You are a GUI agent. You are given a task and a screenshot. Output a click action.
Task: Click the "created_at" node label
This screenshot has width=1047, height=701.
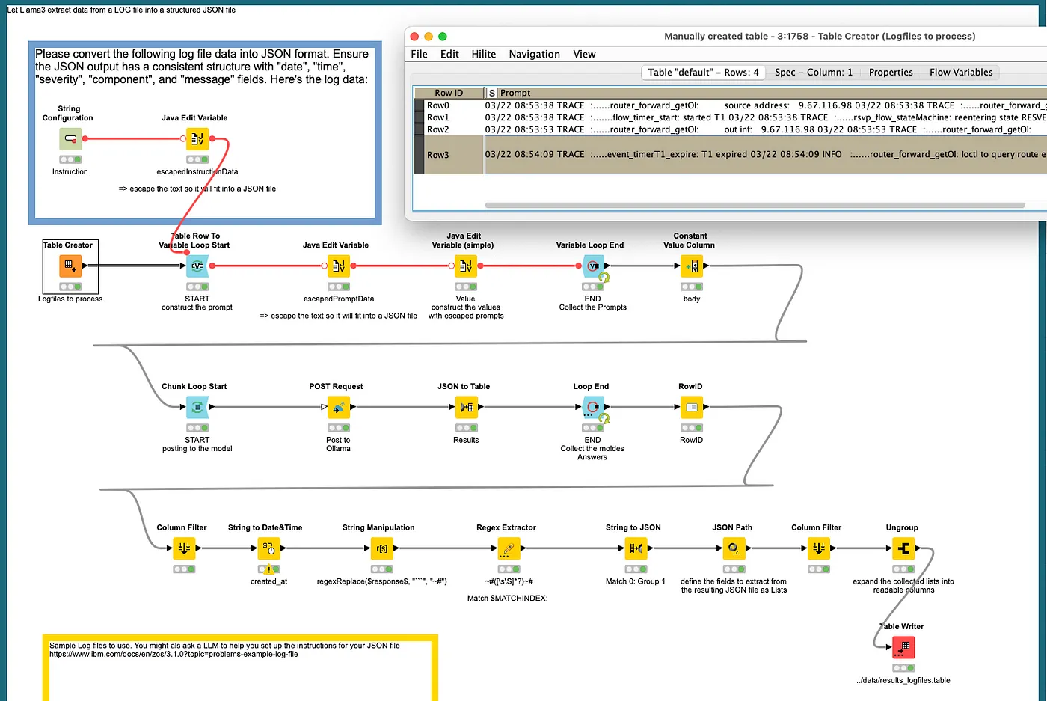[268, 581]
